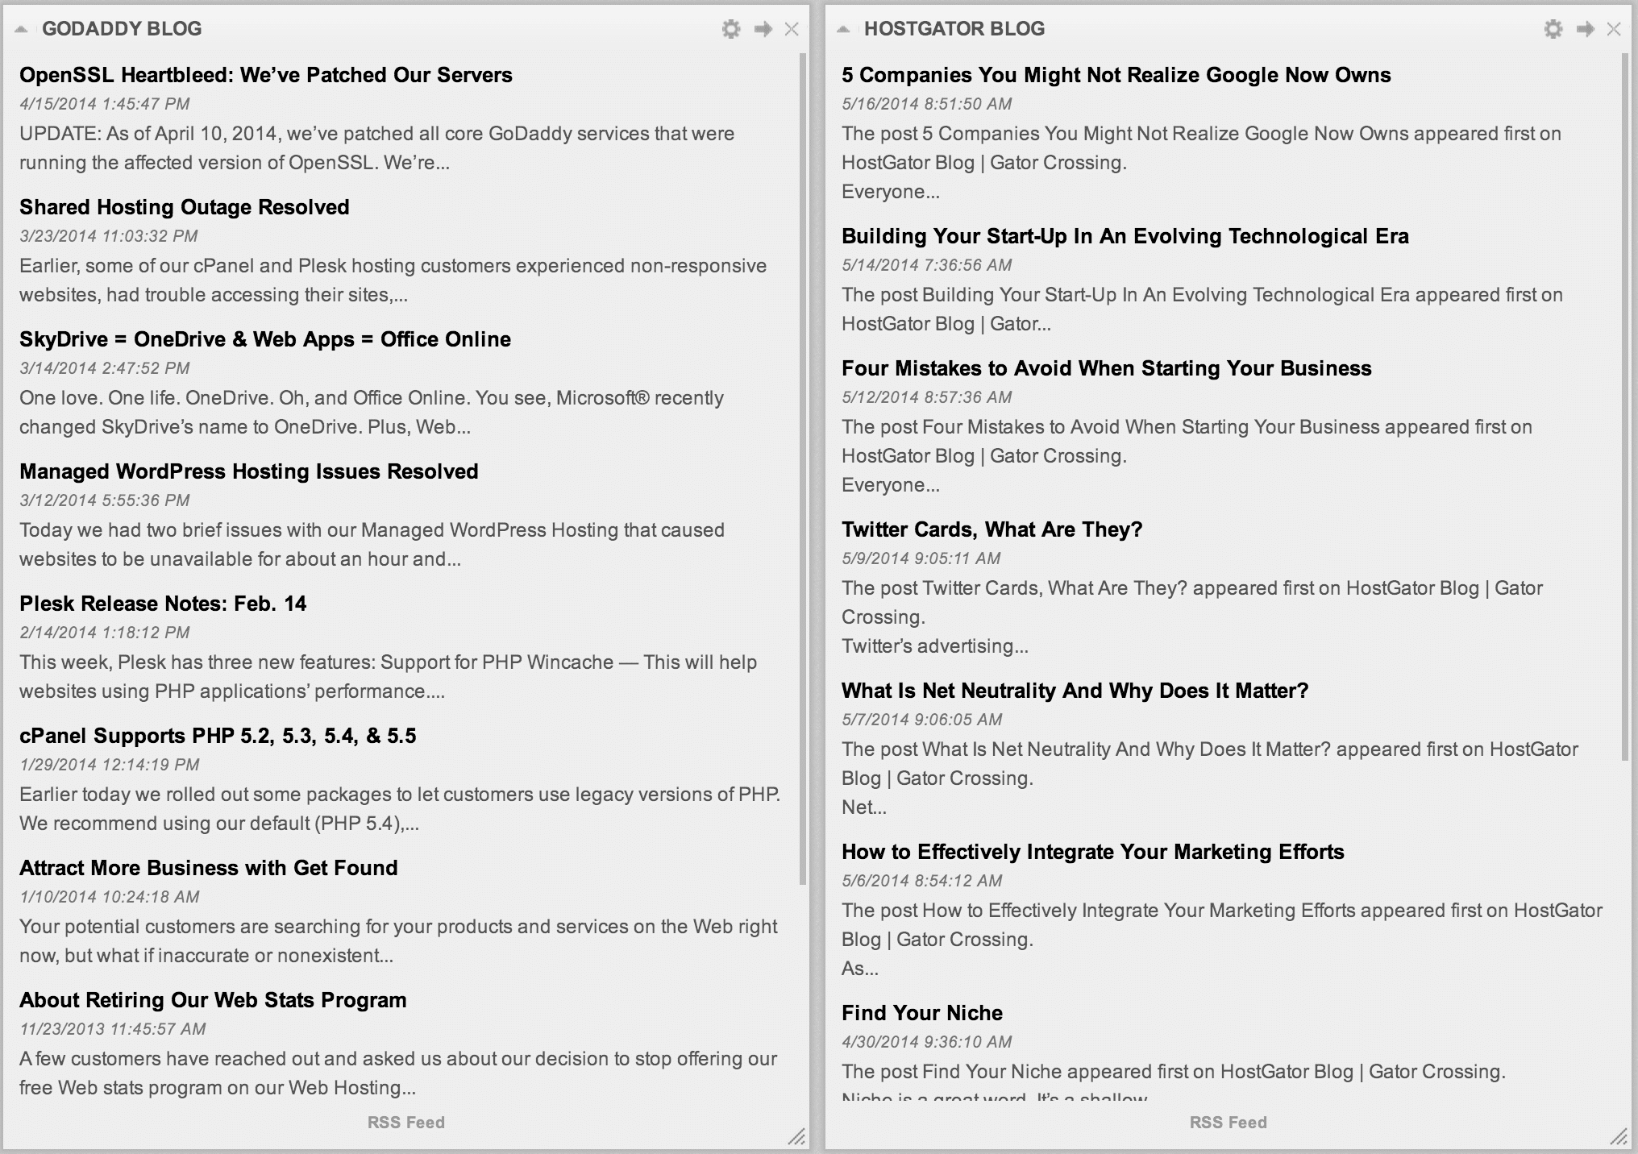
Task: Open Shared Hosting Outage Resolved article
Action: [x=185, y=207]
